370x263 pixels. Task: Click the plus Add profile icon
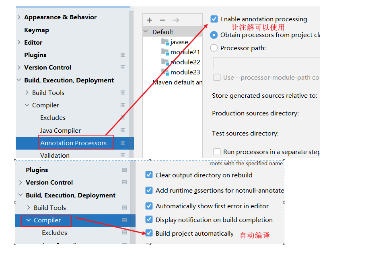click(149, 20)
